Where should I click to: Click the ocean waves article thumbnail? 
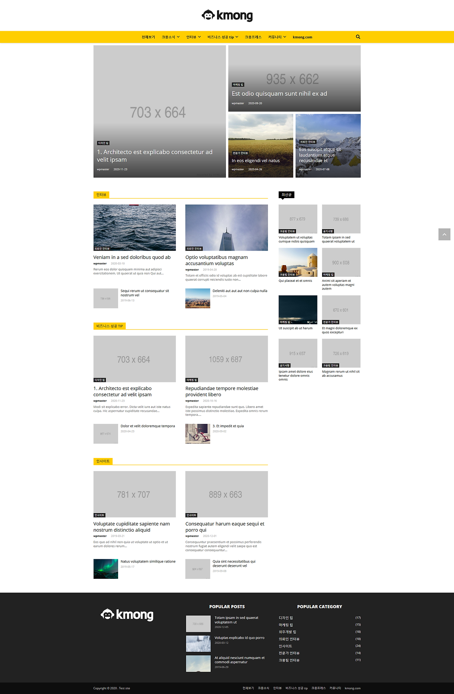134,228
